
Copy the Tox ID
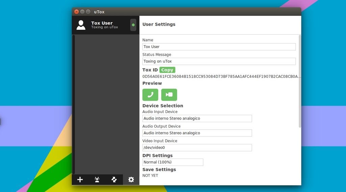tap(167, 70)
